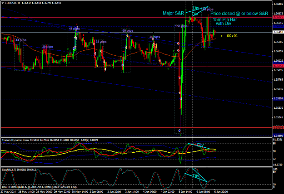Click the 1.36545 value on the price scale
Screen dimensions: 284x194
pos(279,23)
